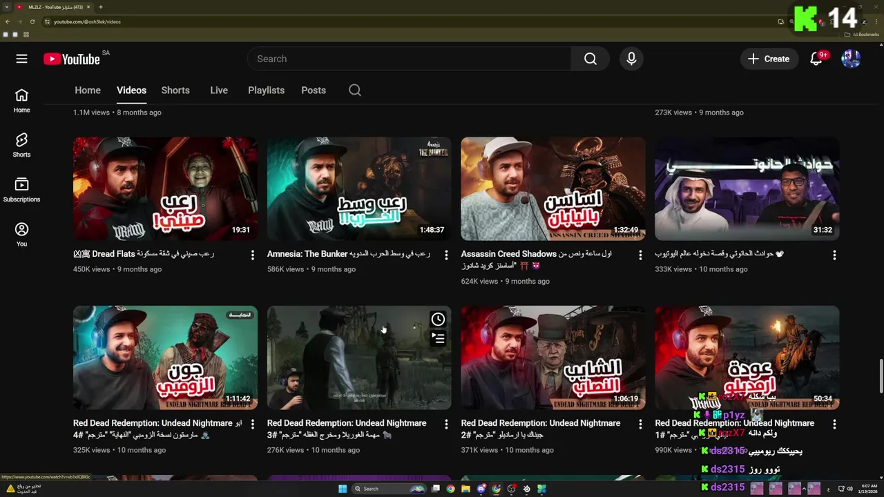Open the notifications bell

tap(816, 59)
